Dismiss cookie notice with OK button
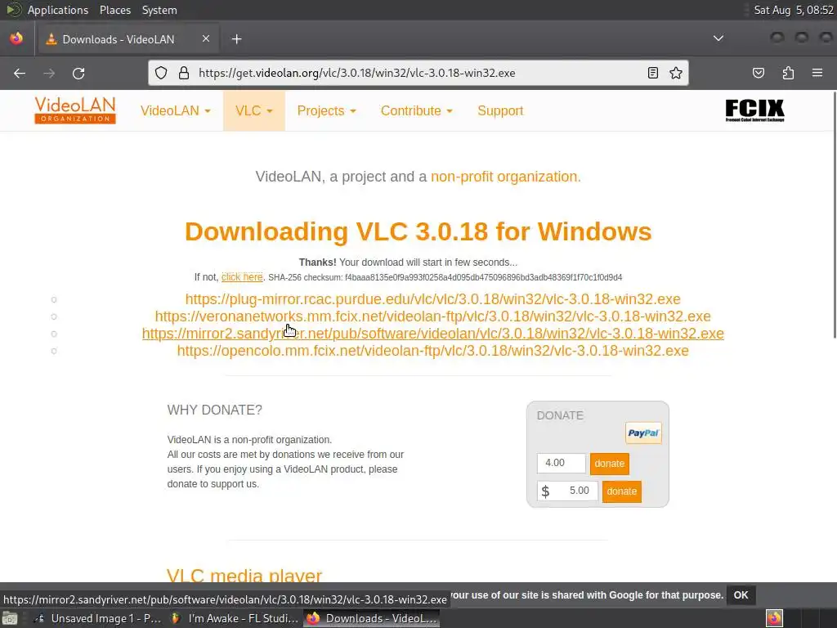Viewport: 837px width, 628px height. [741, 595]
